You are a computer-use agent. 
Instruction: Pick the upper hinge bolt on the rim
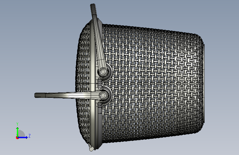click(103, 71)
